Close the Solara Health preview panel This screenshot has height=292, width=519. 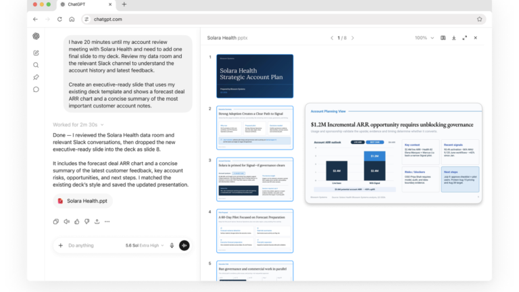(476, 38)
